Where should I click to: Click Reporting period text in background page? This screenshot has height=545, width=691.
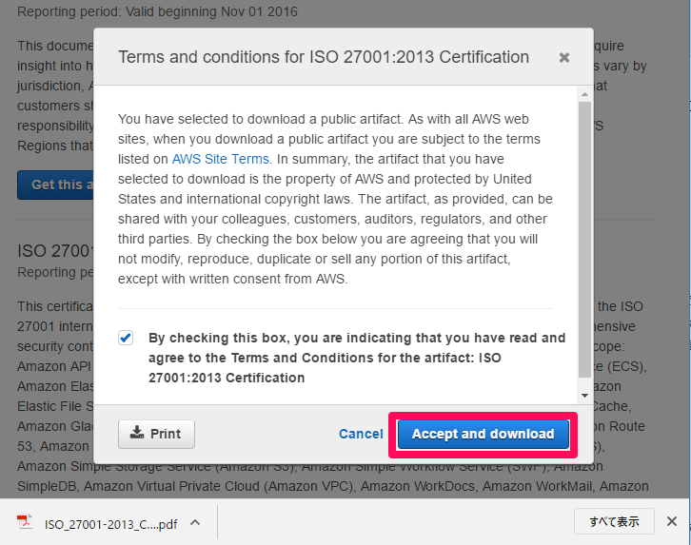point(157,11)
